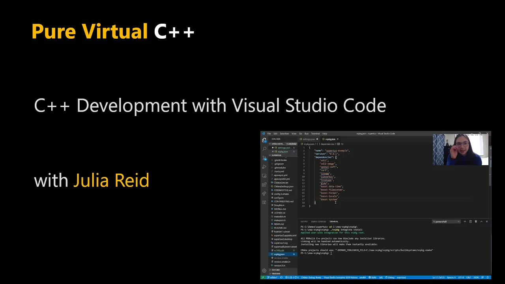Click the Build button in the status bar
The image size is (505, 284).
[372, 277]
